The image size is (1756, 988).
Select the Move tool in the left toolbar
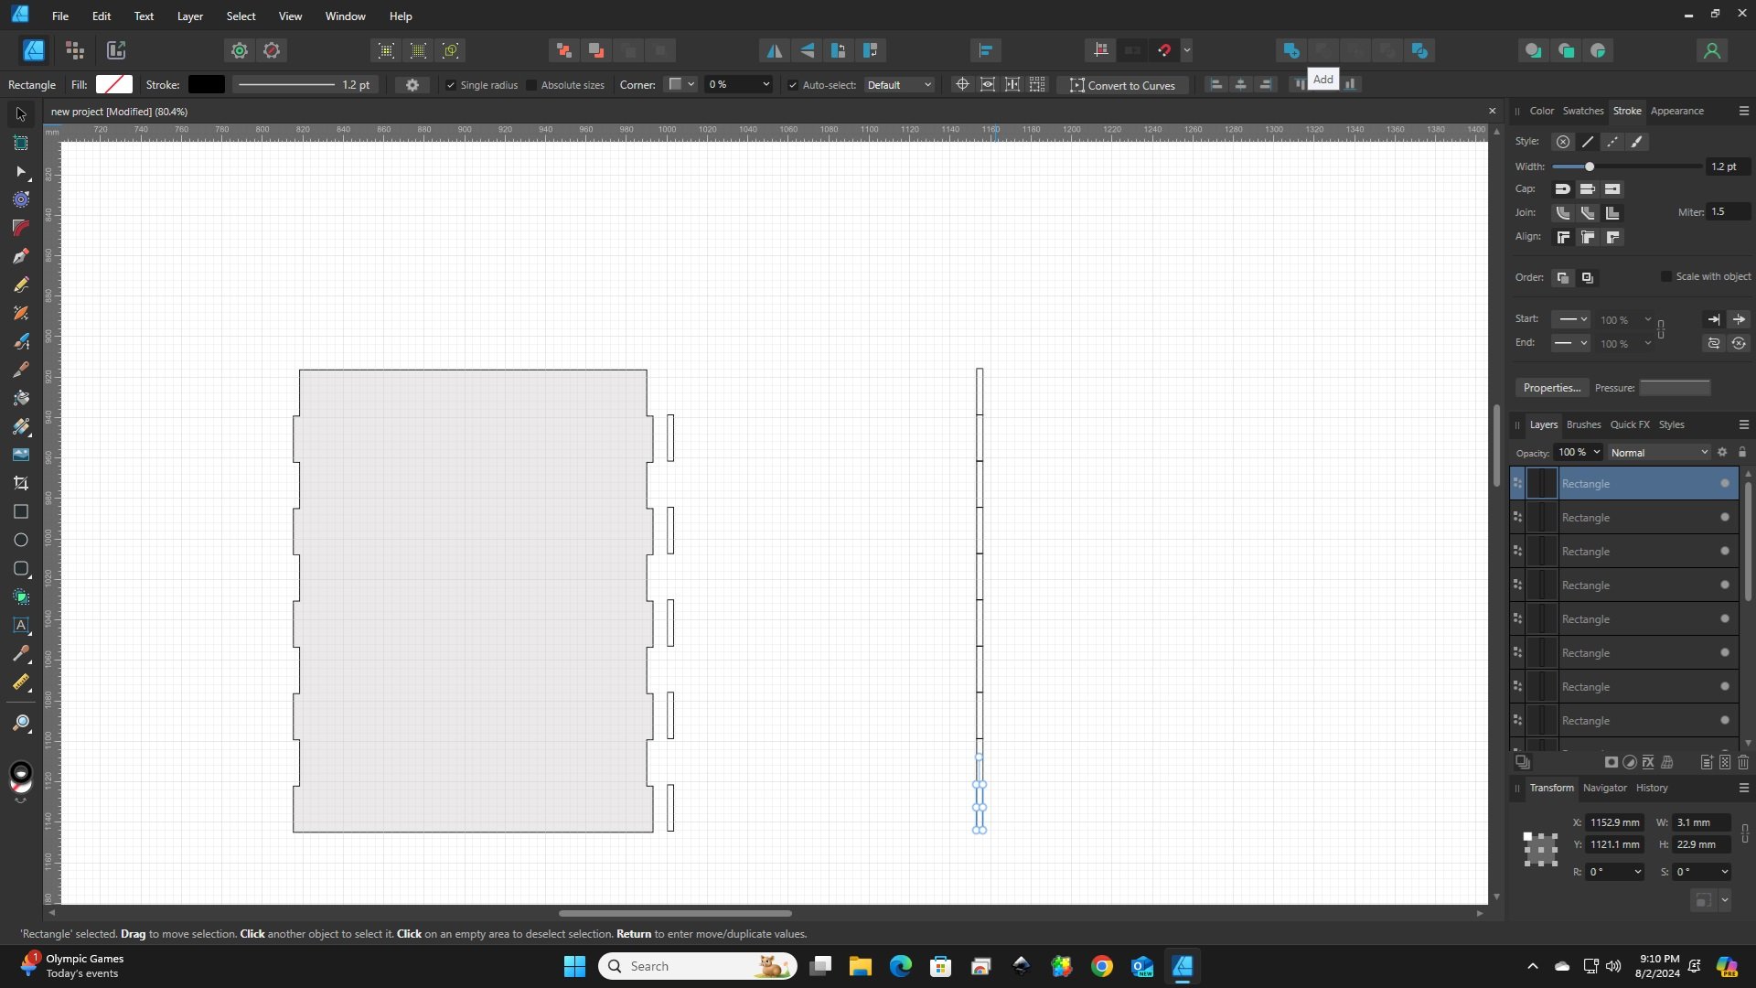coord(21,114)
